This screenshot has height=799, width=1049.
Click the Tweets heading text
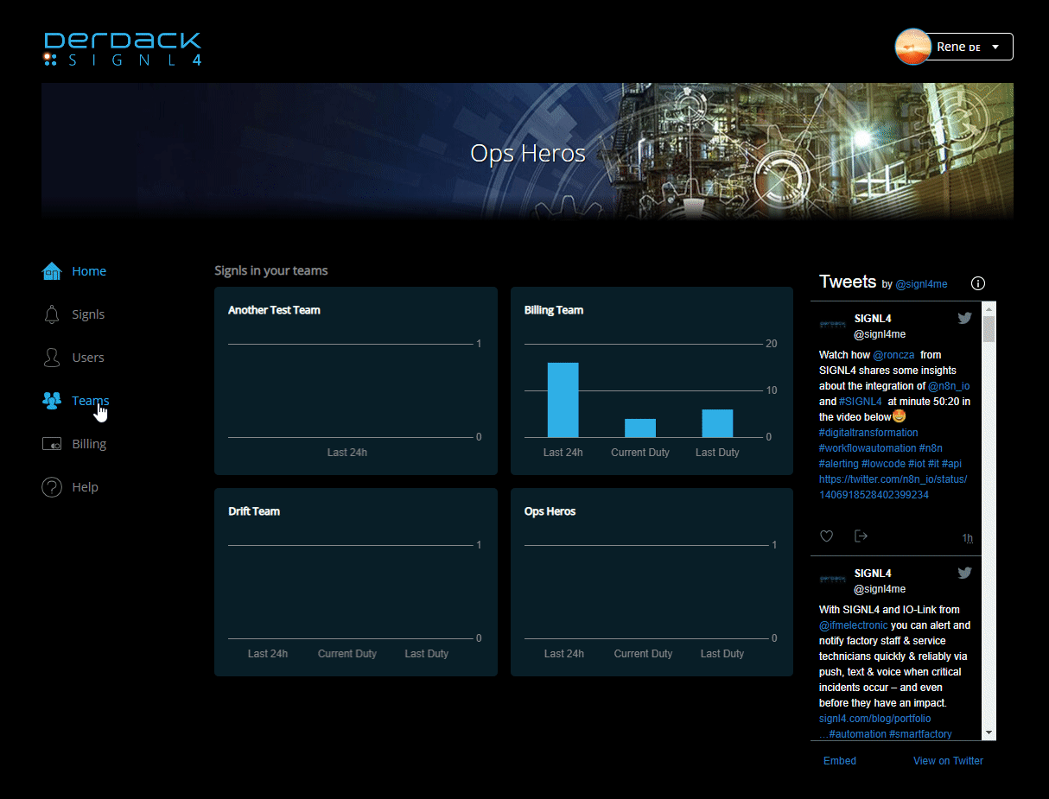[848, 282]
